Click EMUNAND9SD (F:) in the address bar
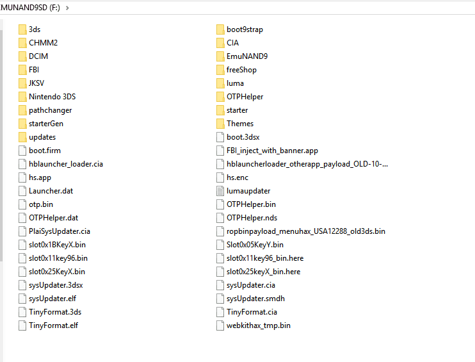475x362 pixels. click(30, 8)
